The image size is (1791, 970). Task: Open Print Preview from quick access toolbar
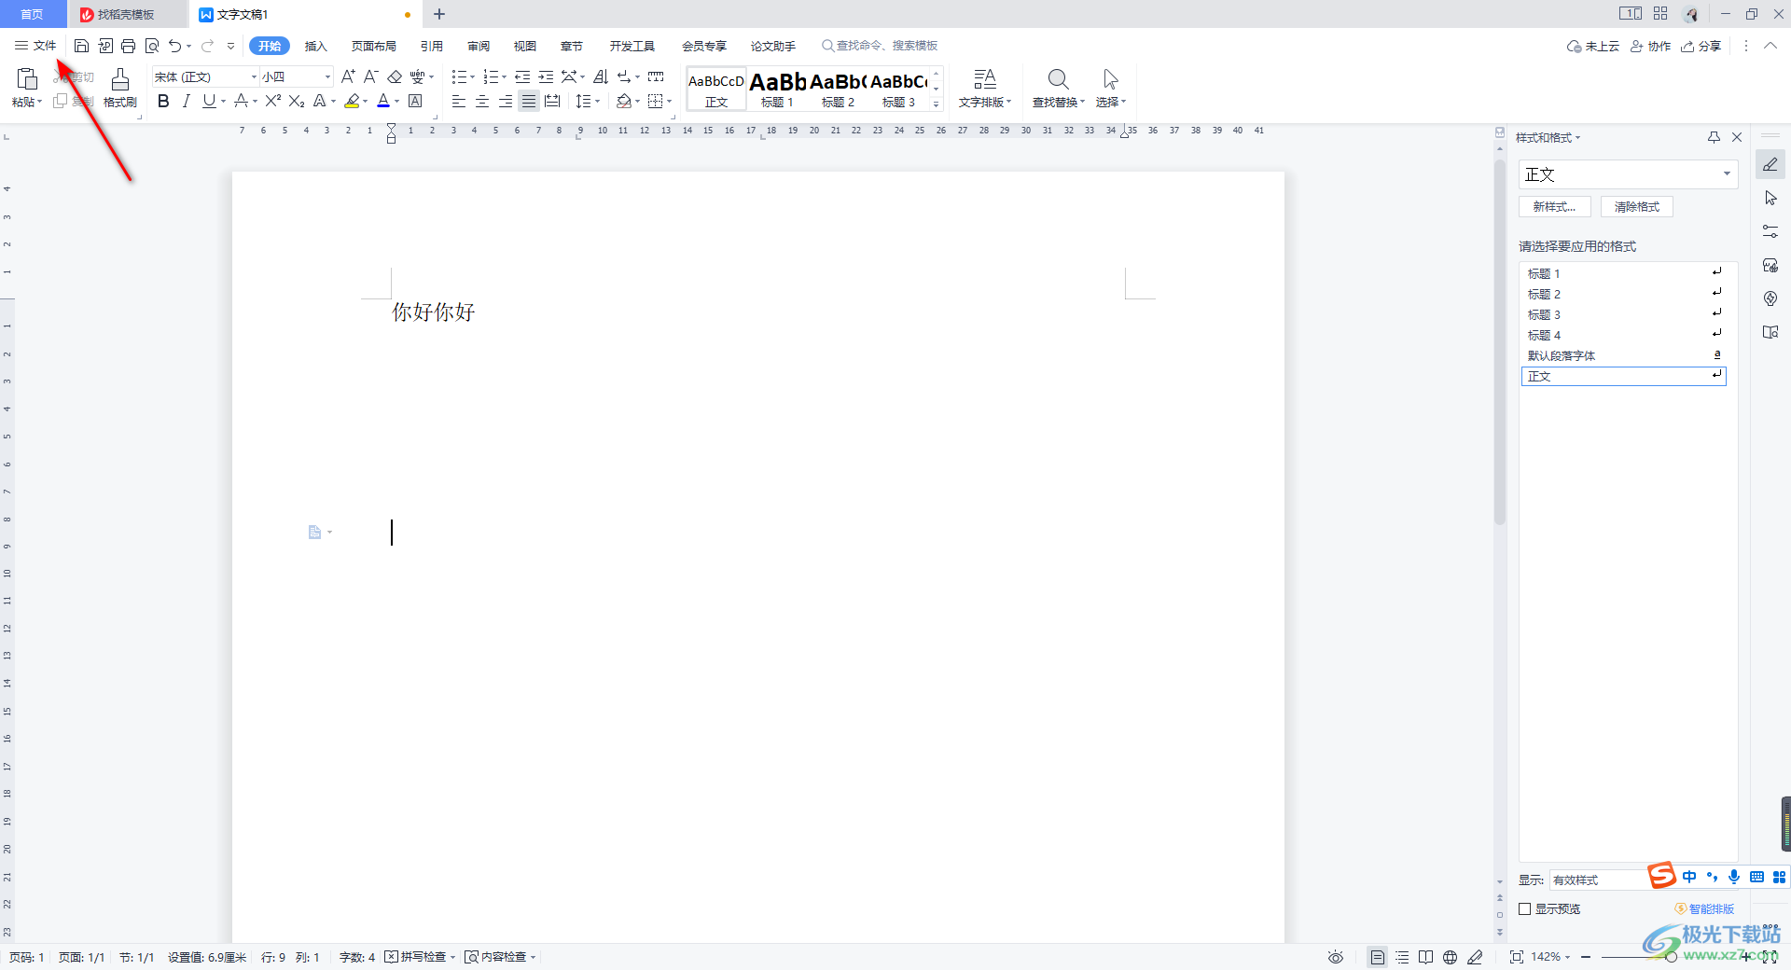[x=152, y=46]
